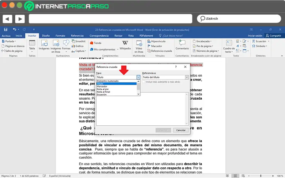Open the Archivo tab
The image size is (285, 178).
tap(6, 36)
